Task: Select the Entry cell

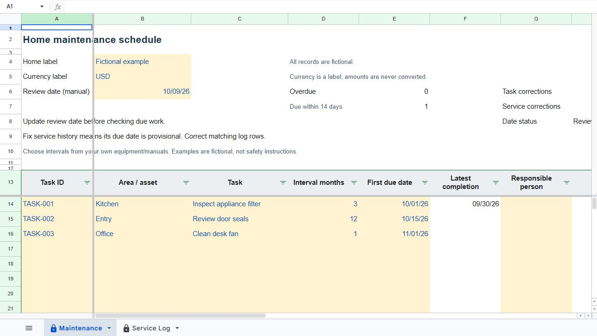Action: (142, 219)
